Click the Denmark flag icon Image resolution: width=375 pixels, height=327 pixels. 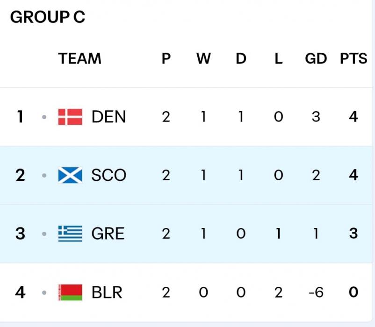pyautogui.click(x=70, y=117)
